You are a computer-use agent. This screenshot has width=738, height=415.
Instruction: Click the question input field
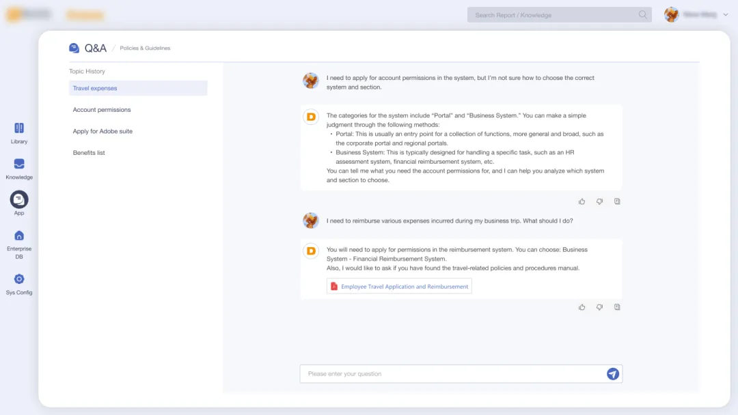[x=451, y=374]
